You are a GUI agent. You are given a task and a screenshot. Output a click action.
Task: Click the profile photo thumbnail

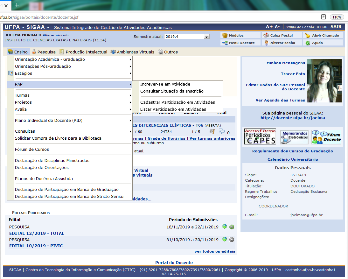(324, 80)
